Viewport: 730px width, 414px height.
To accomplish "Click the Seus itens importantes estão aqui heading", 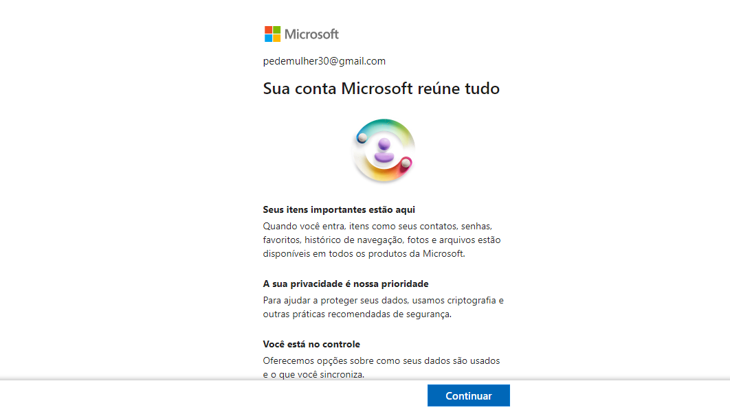I will coord(339,210).
